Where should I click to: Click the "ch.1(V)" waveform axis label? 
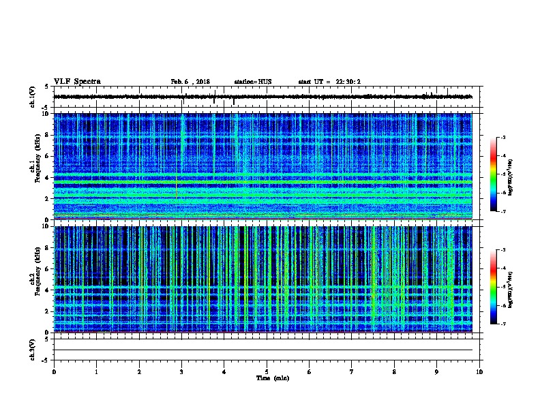coord(32,97)
